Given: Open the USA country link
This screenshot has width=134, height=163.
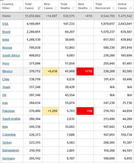Looking at the screenshot, I should click(x=5, y=24).
